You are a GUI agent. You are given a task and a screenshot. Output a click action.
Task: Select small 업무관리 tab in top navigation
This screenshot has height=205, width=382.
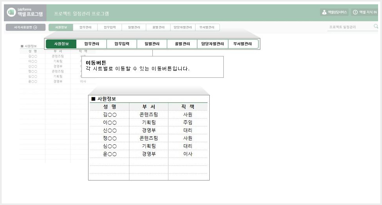click(85, 27)
